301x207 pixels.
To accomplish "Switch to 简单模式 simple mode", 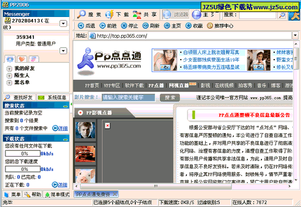I will tap(56, 194).
